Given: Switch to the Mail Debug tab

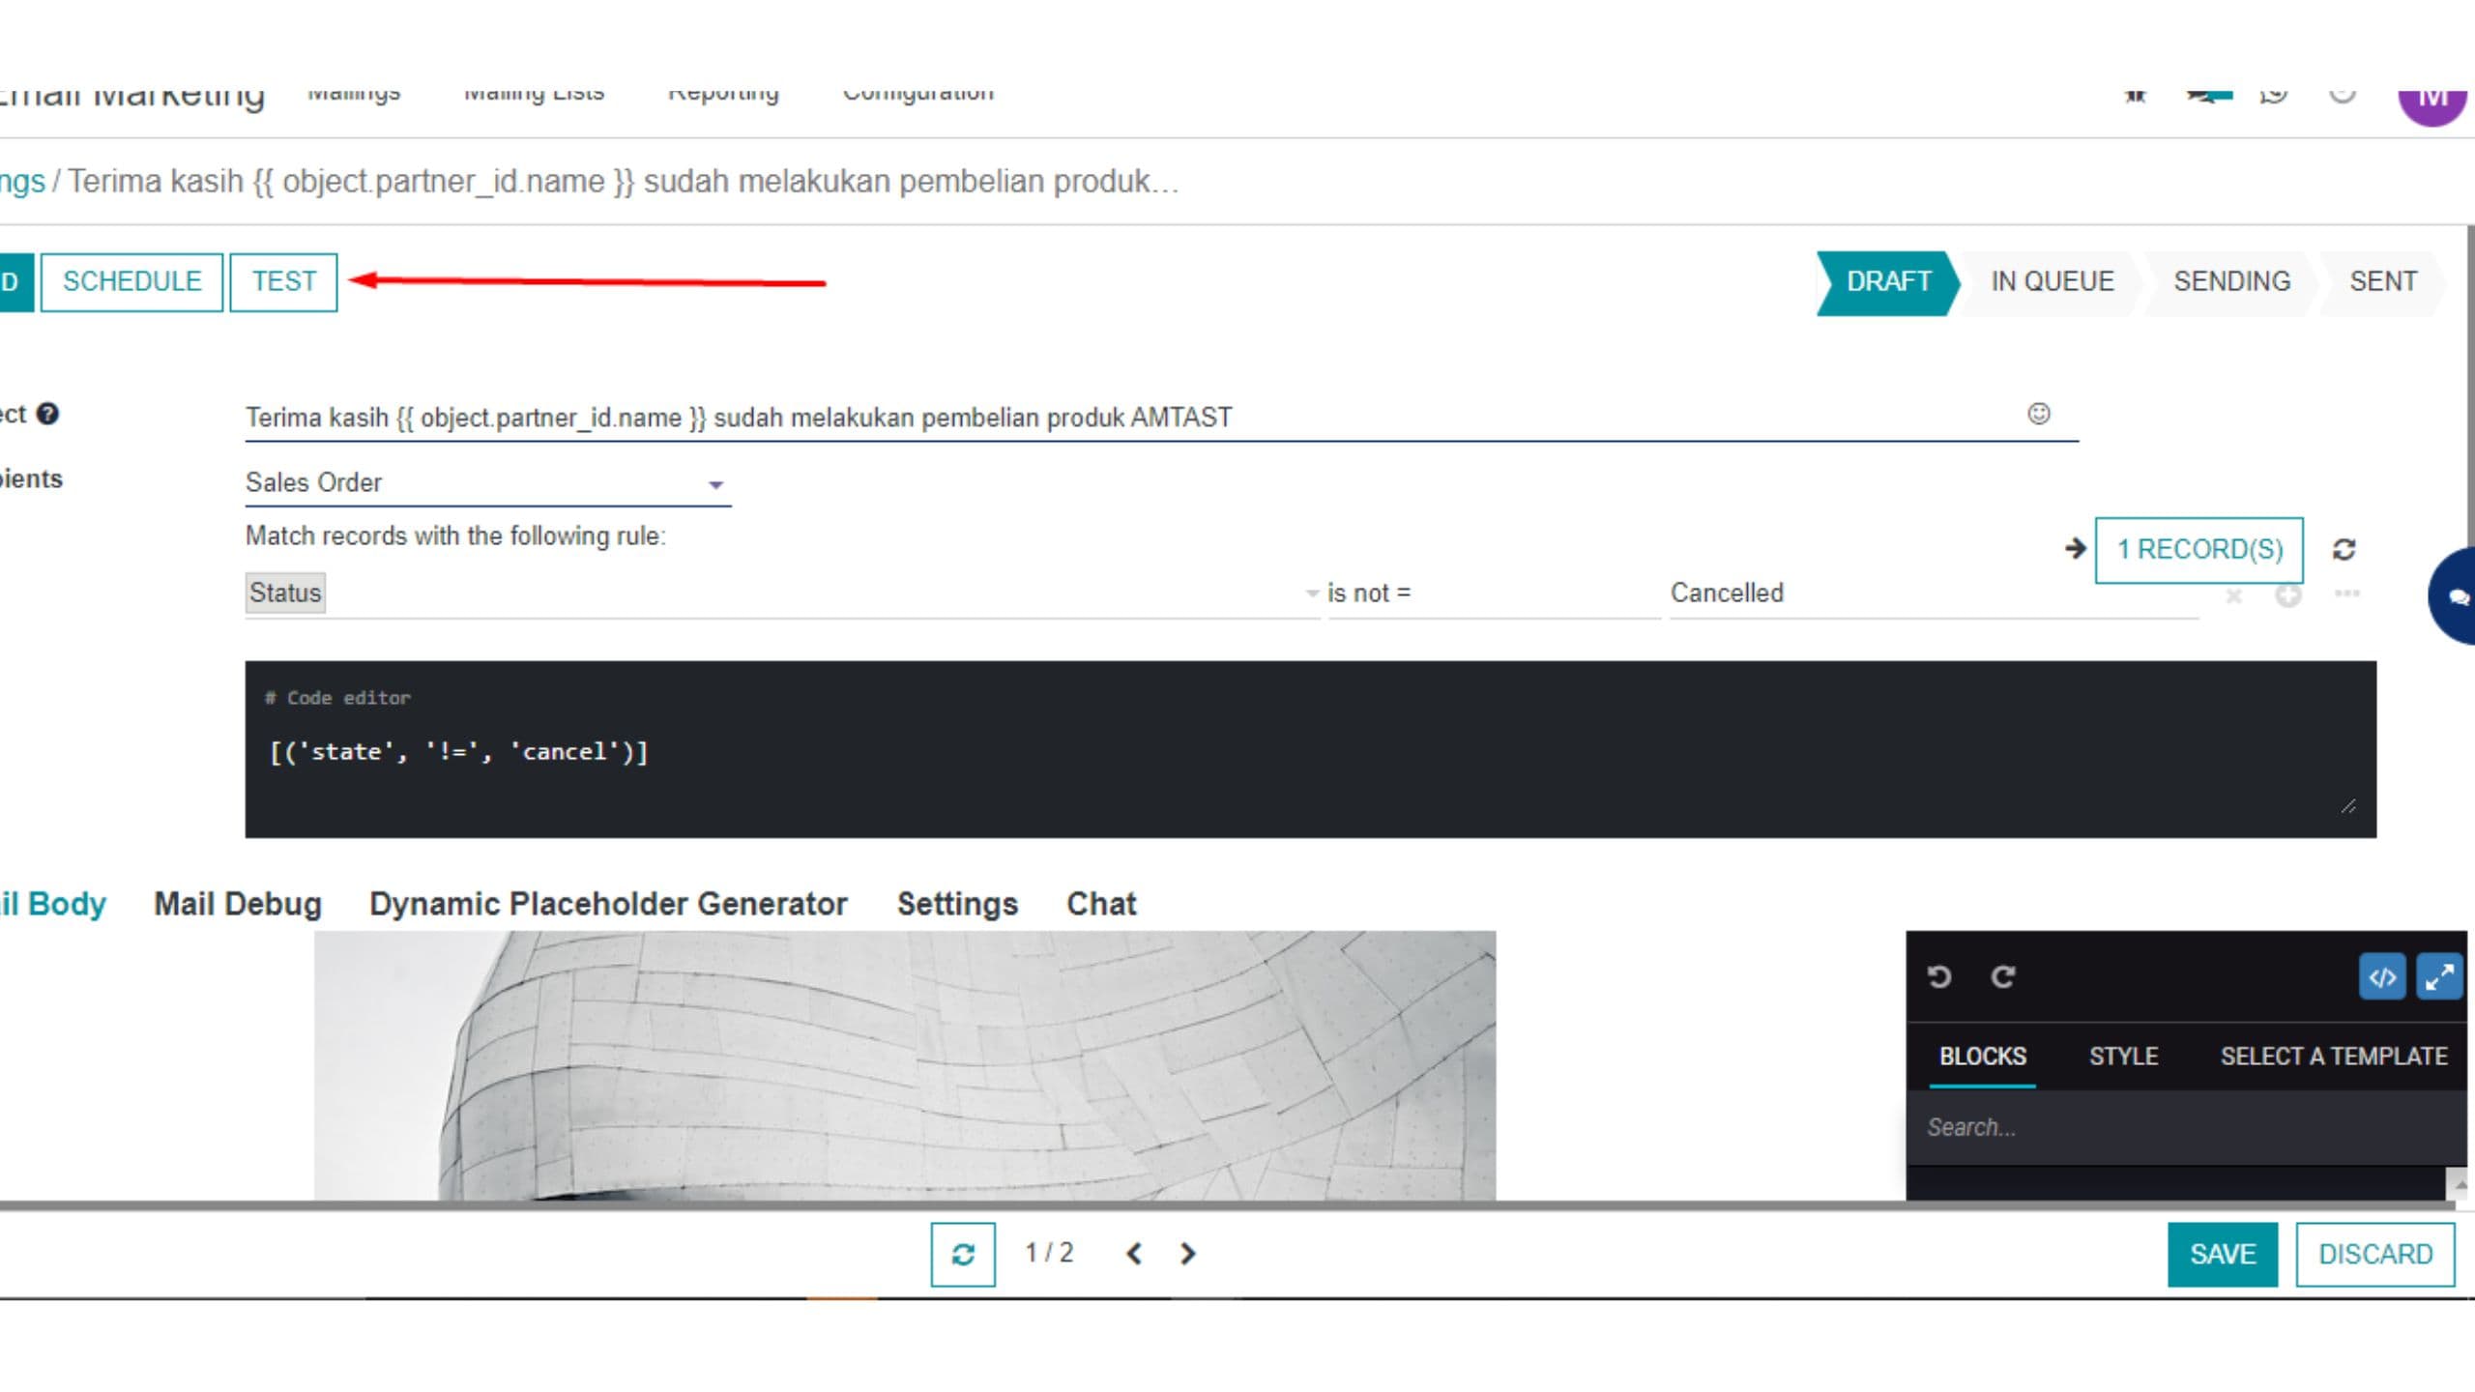Looking at the screenshot, I should (x=238, y=904).
